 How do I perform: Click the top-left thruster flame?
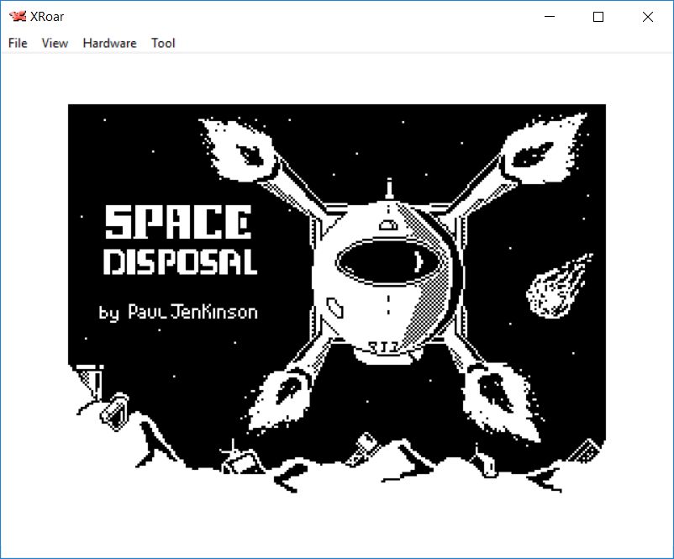pyautogui.click(x=242, y=152)
